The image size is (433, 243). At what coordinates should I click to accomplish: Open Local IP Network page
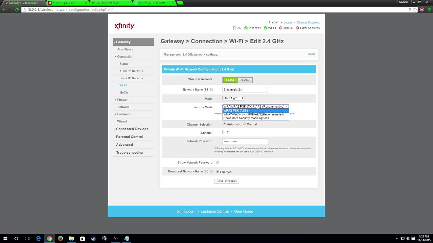pos(131,78)
